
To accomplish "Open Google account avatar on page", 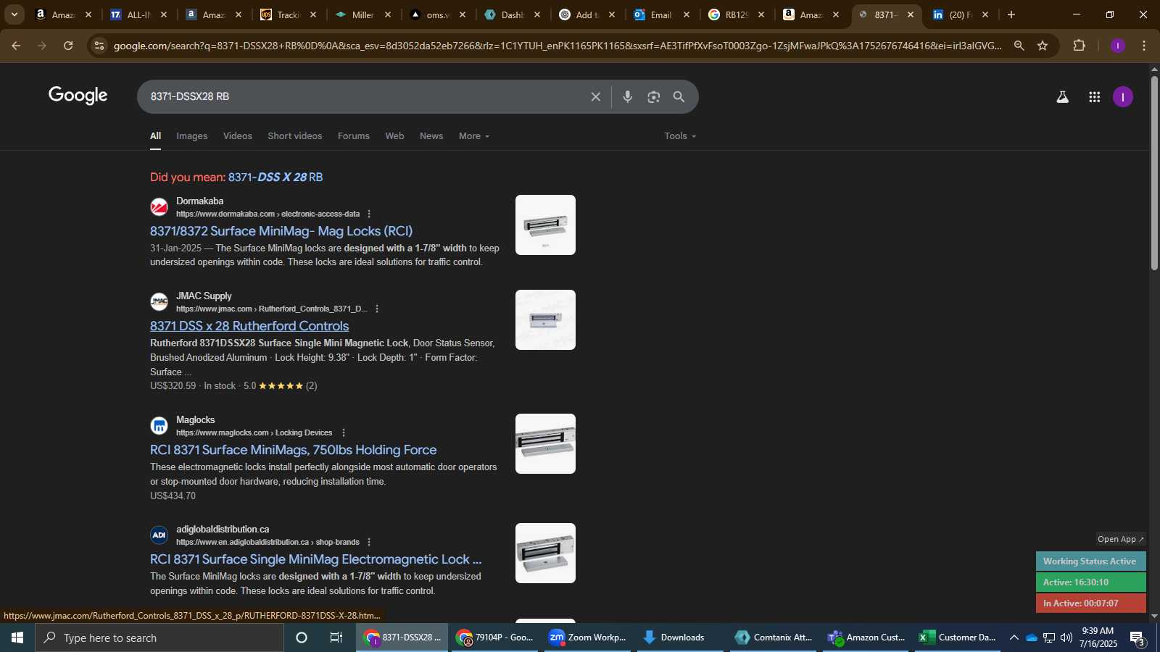I will click(1123, 97).
